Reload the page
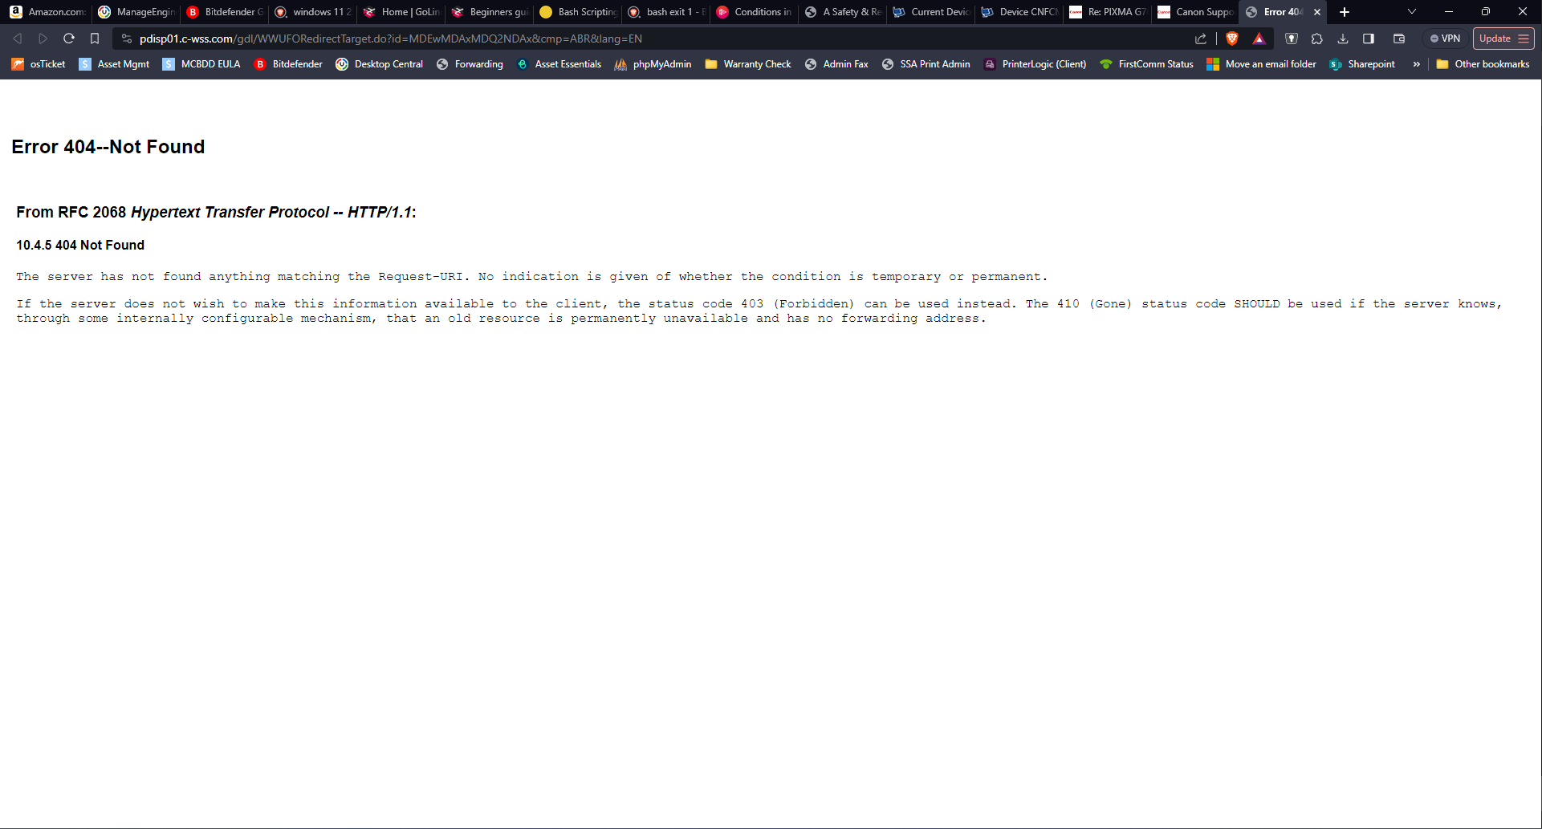This screenshot has width=1542, height=829. pyautogui.click(x=69, y=39)
